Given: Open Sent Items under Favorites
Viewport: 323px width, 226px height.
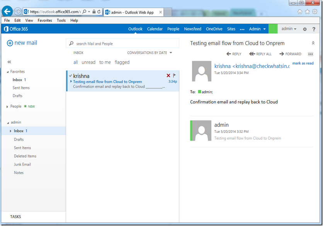Looking at the screenshot, I should [21, 88].
